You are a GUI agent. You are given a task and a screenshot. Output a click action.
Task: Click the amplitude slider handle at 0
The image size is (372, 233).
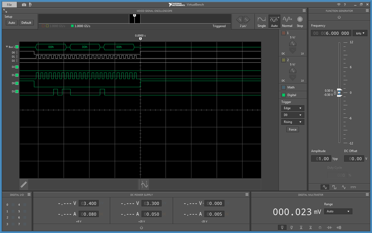coord(339,93)
